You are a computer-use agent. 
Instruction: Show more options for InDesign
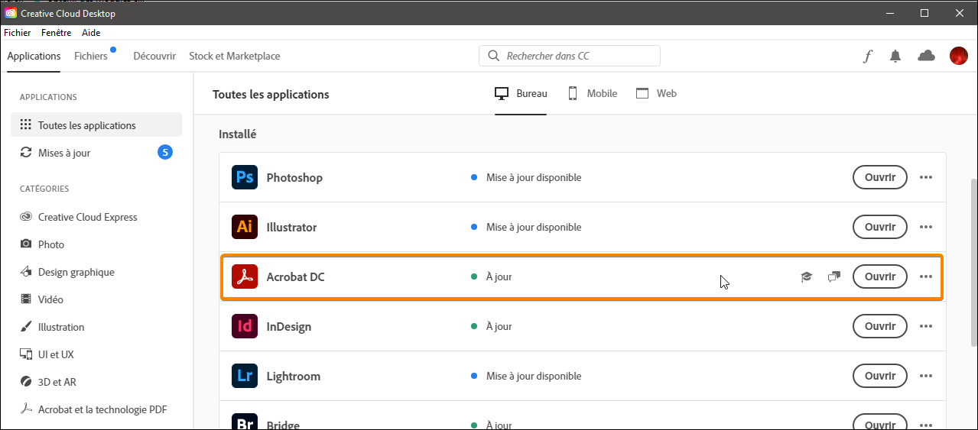tap(926, 326)
